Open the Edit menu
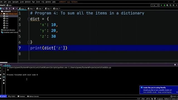Viewport: 178px width, 100px height. point(5,2)
